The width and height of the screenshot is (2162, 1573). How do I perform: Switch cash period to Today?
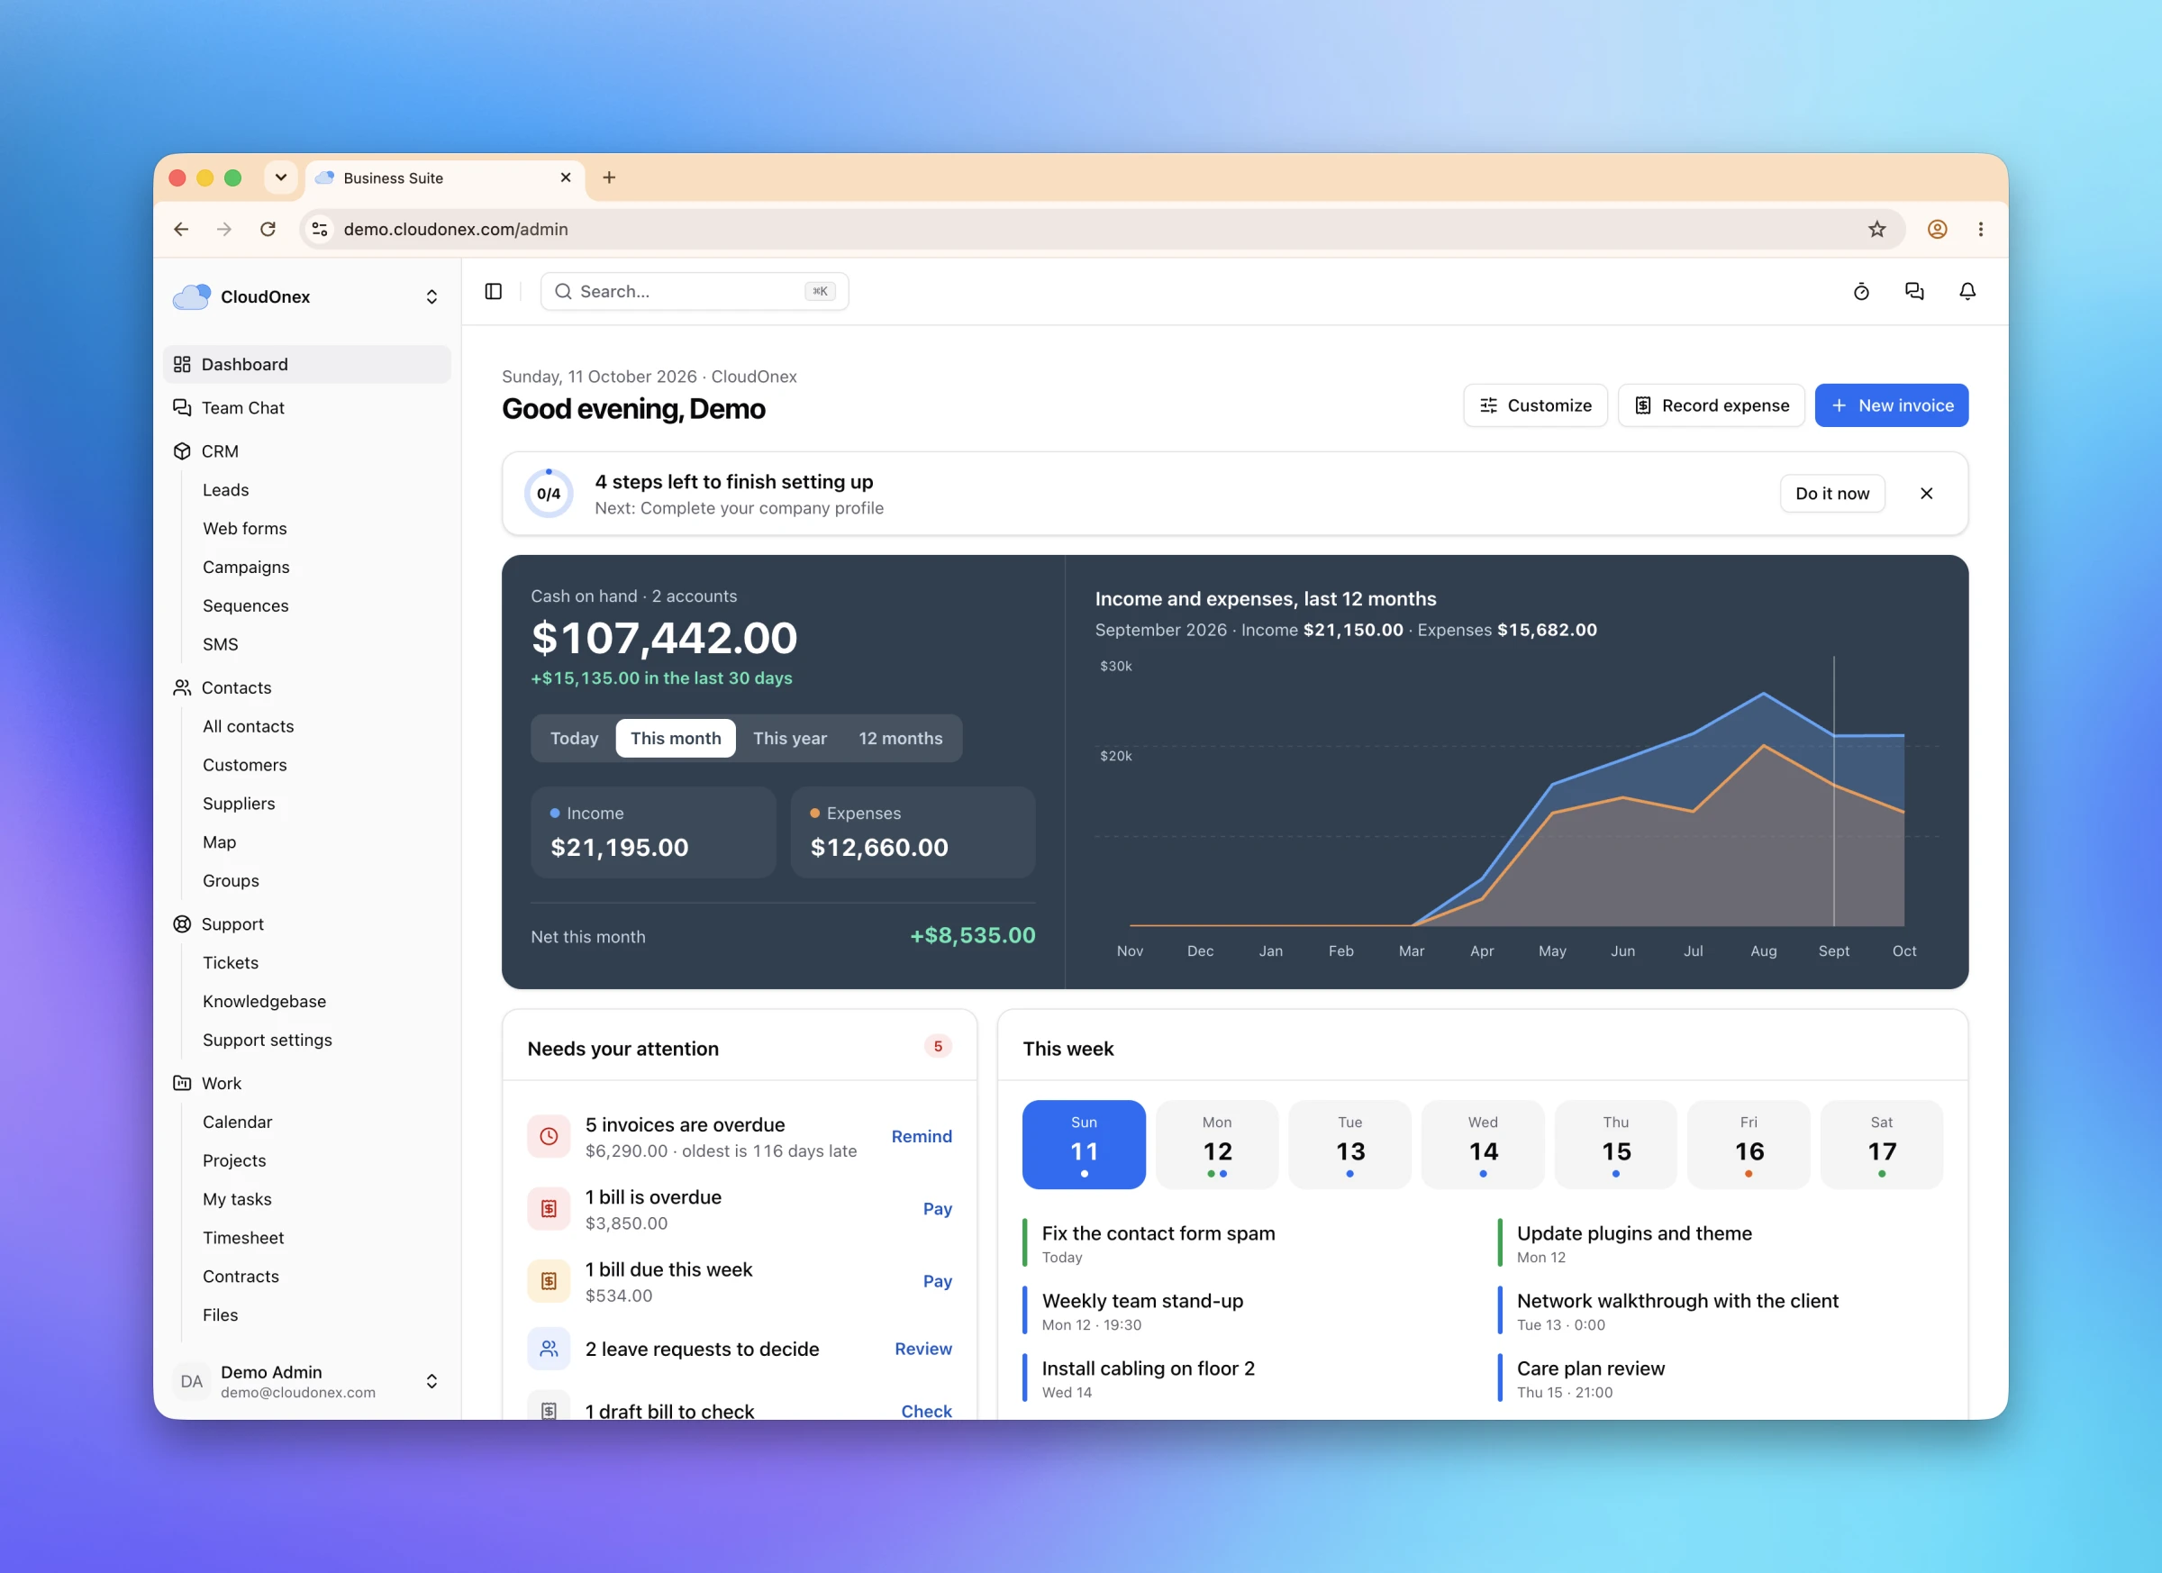click(x=575, y=739)
